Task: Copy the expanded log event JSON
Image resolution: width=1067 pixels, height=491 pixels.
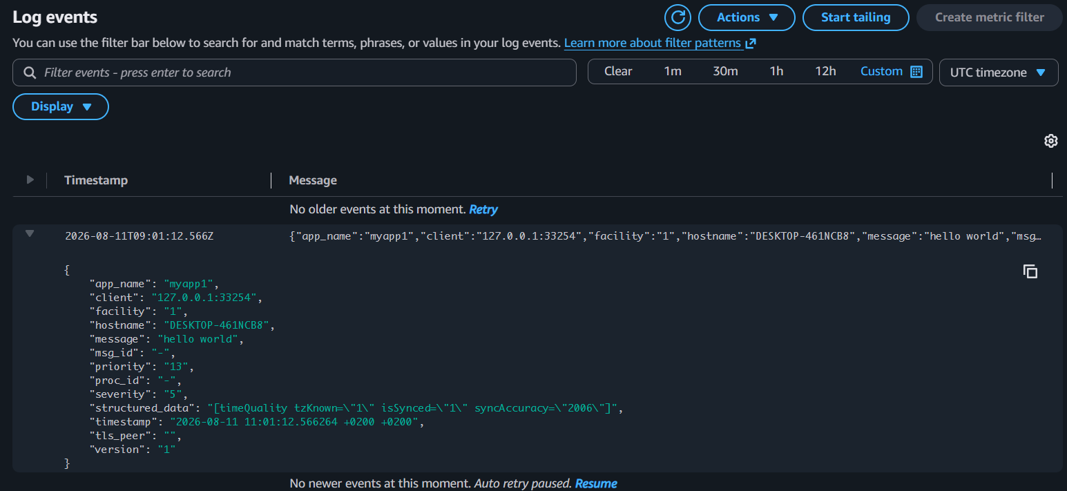Action: point(1030,271)
